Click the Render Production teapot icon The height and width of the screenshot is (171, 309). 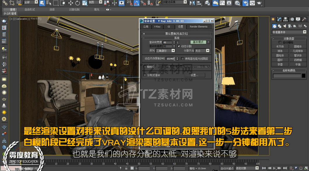pyautogui.click(x=259, y=3)
